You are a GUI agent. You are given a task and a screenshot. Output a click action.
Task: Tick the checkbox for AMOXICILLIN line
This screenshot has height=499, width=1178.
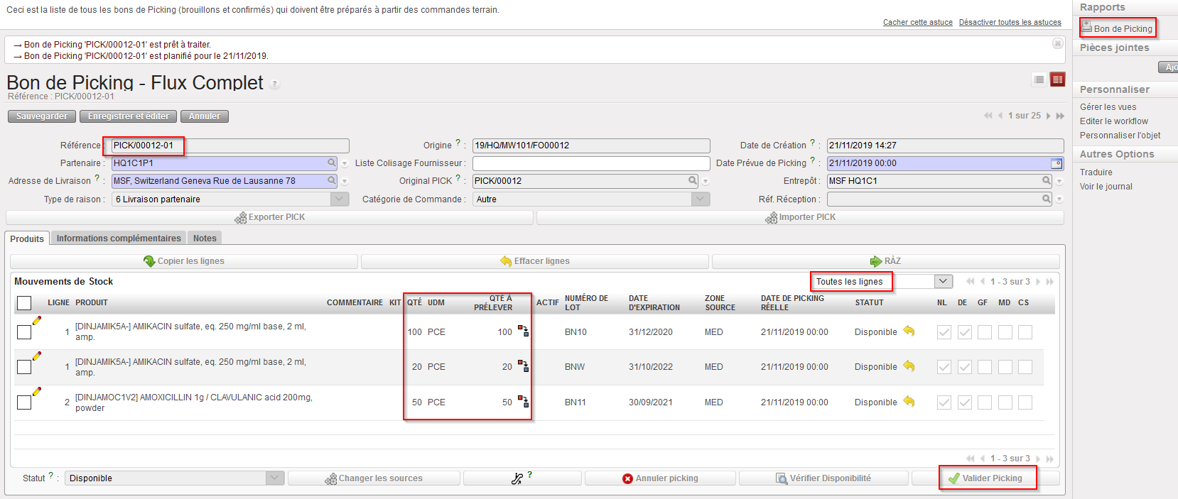24,402
